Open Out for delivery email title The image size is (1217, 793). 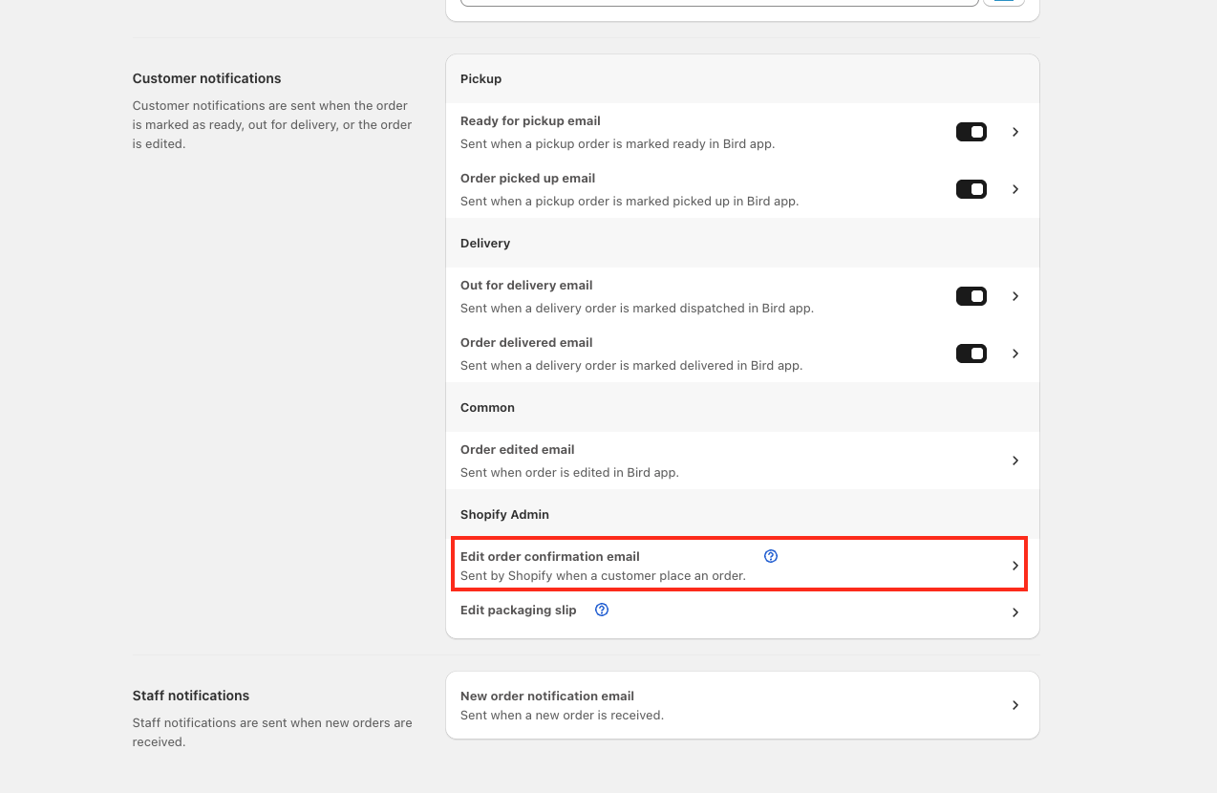point(526,286)
